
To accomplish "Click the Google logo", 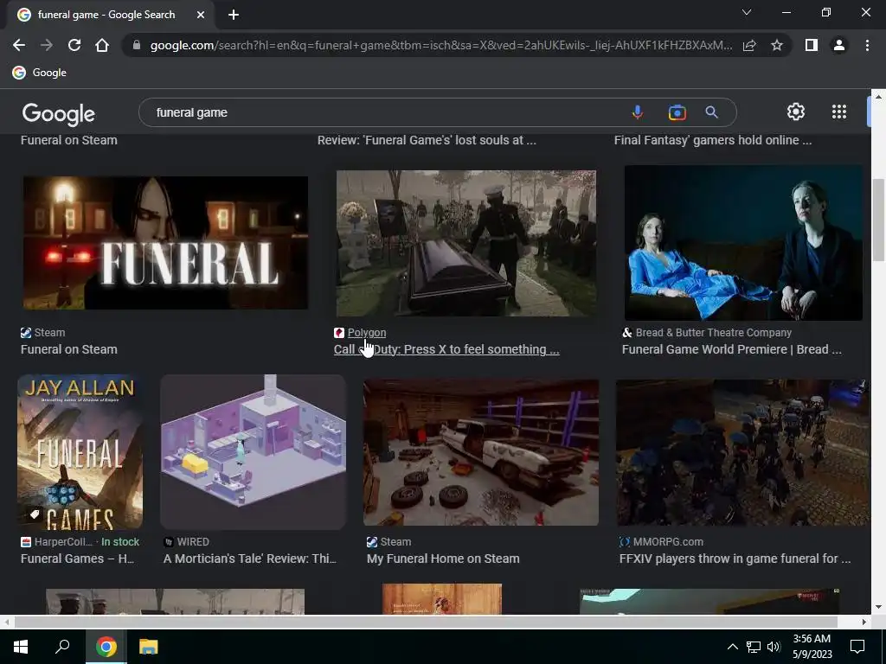I will (x=59, y=114).
